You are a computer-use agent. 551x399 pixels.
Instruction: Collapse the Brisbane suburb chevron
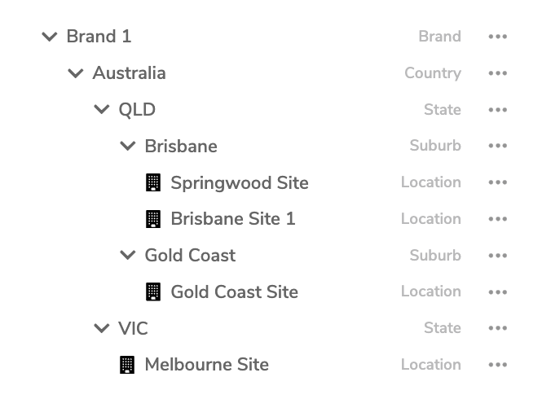[x=127, y=146]
